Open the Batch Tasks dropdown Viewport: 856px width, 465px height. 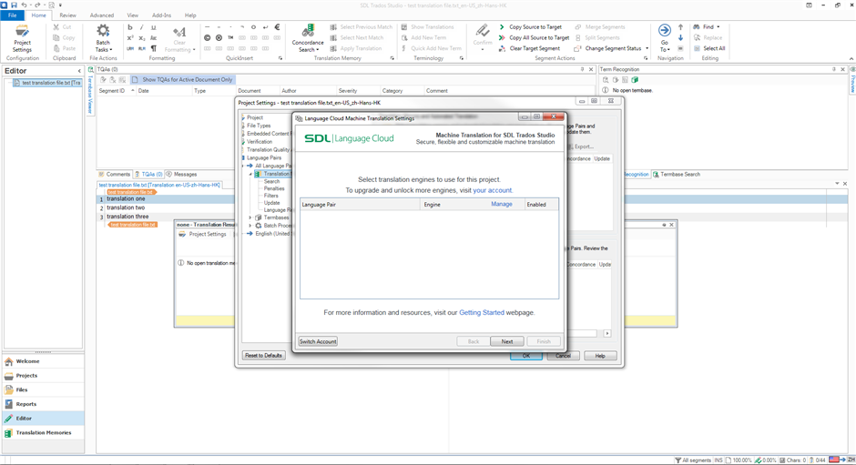103,38
